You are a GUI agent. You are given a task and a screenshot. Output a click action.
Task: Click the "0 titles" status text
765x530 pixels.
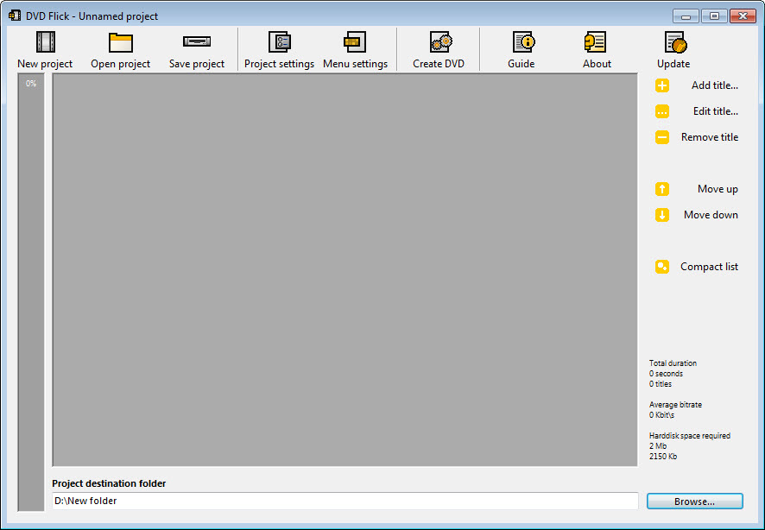tap(661, 384)
